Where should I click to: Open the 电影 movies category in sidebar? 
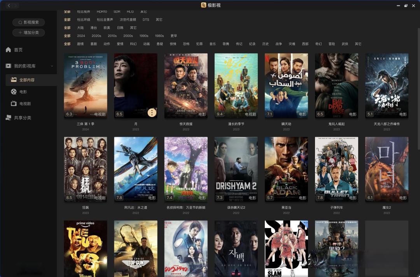click(19, 92)
